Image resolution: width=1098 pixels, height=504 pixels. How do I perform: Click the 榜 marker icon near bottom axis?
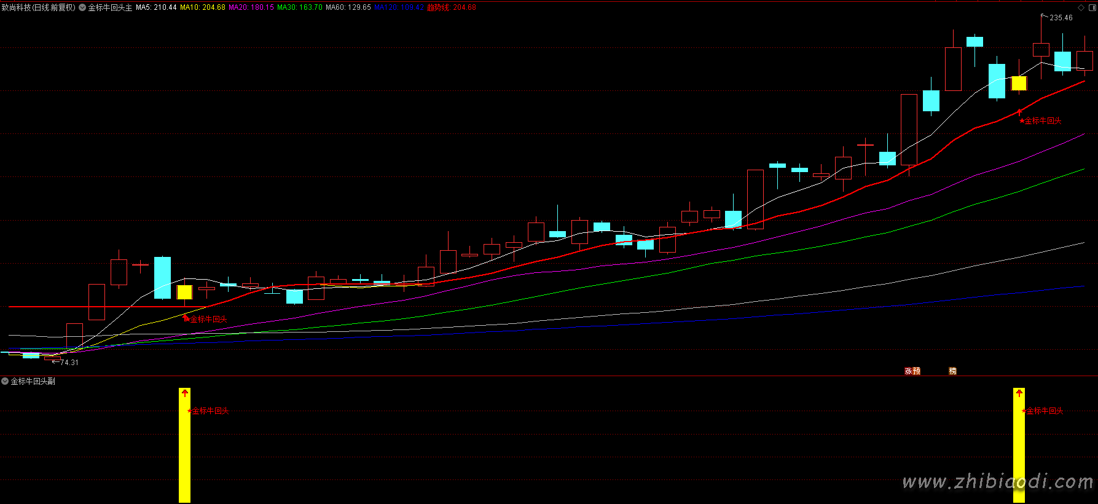point(952,371)
